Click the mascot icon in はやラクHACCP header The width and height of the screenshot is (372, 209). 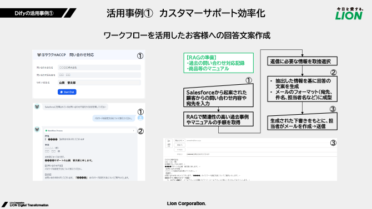[39, 55]
